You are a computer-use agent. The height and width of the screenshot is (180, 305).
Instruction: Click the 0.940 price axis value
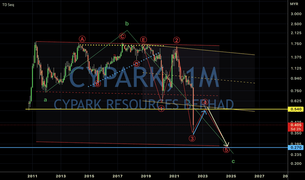point(296,79)
